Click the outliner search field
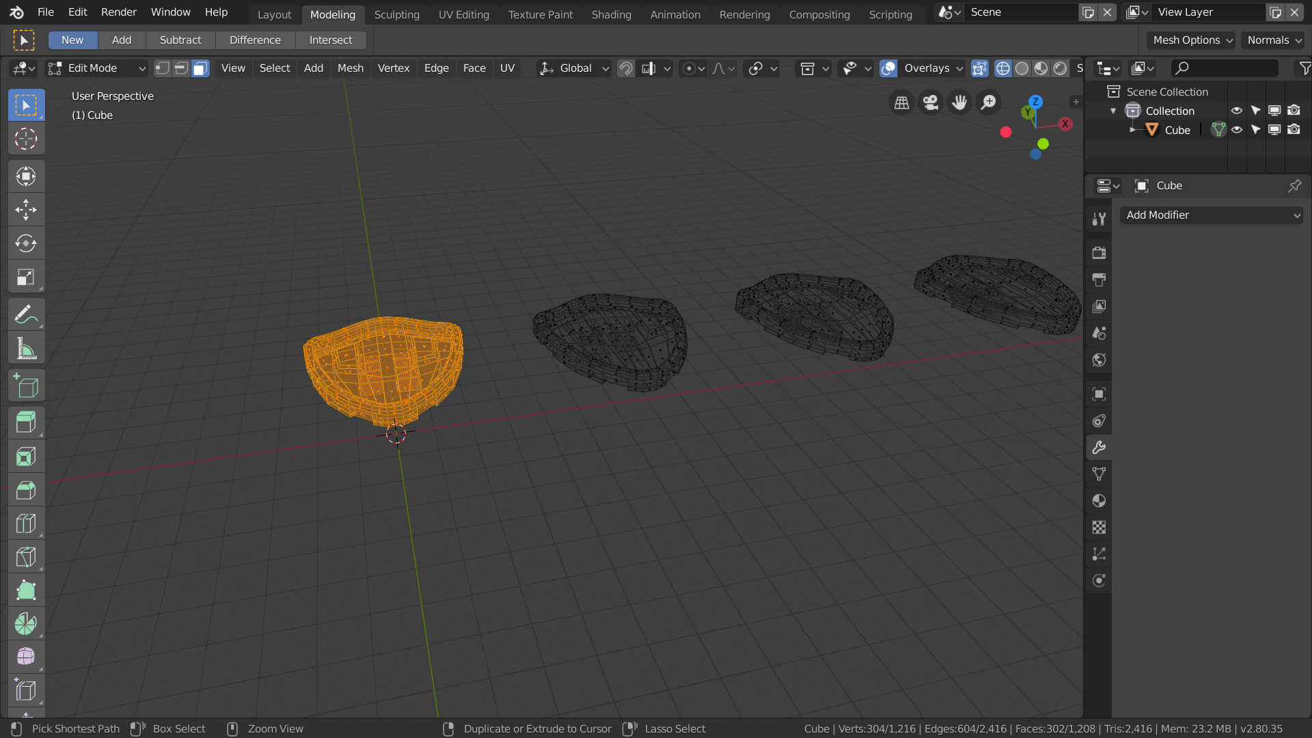Screen dimensions: 1312x738 point(1224,68)
